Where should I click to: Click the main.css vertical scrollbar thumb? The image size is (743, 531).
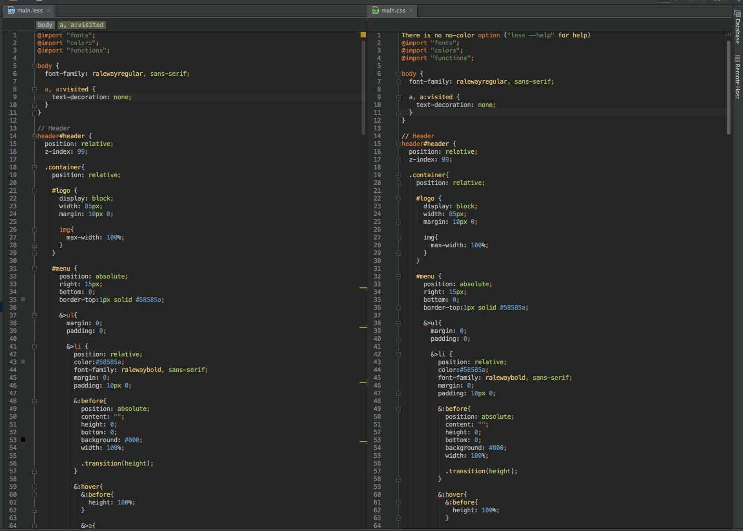728,87
